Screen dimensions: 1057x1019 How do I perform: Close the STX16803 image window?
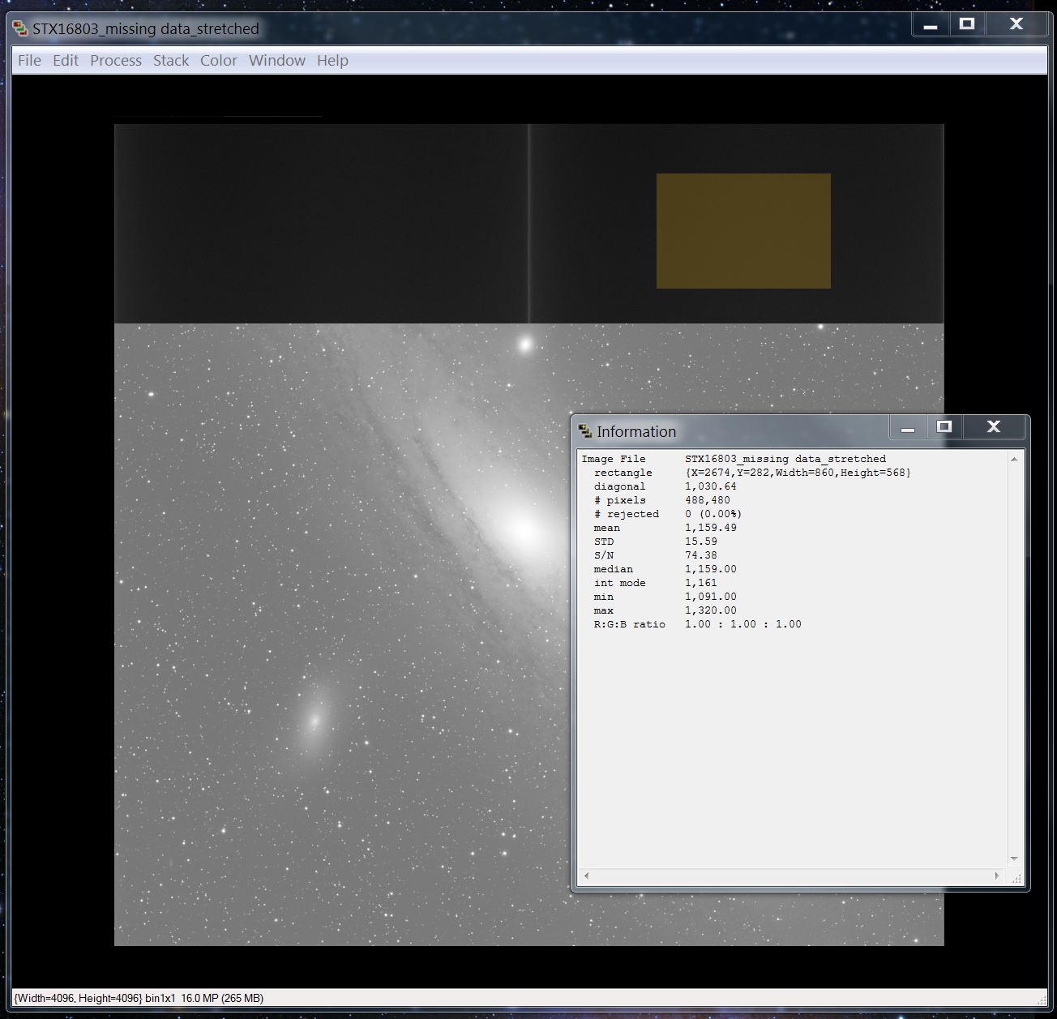[1016, 24]
